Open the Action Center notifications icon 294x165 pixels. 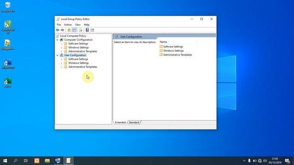[x=288, y=161]
